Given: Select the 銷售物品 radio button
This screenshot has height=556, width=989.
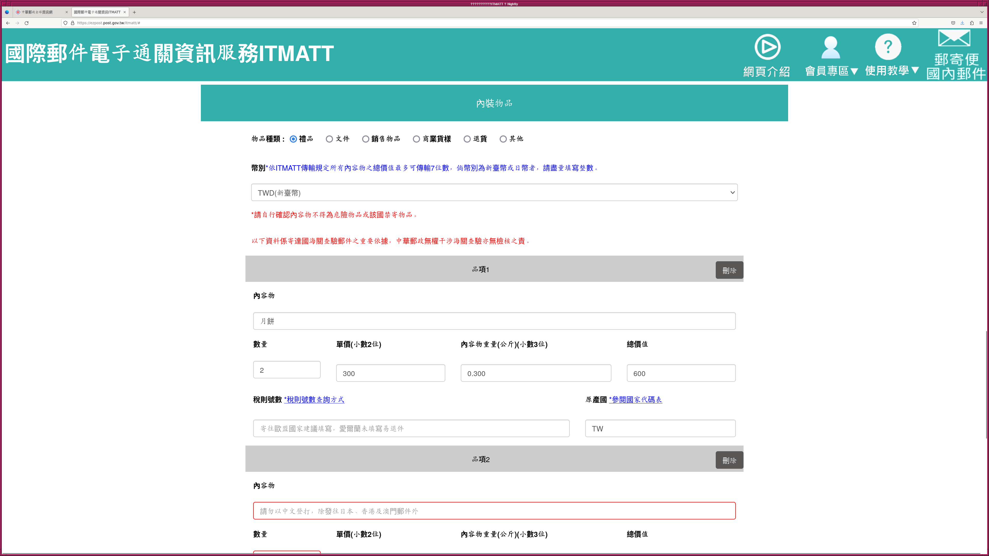Looking at the screenshot, I should tap(365, 139).
